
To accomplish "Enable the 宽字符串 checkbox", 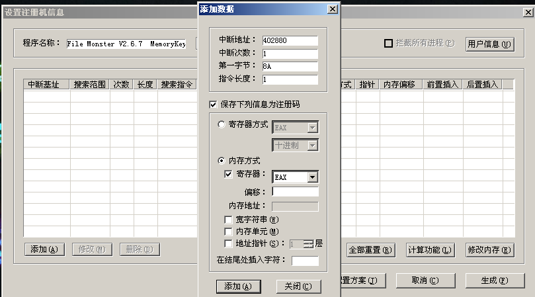I will tap(229, 220).
